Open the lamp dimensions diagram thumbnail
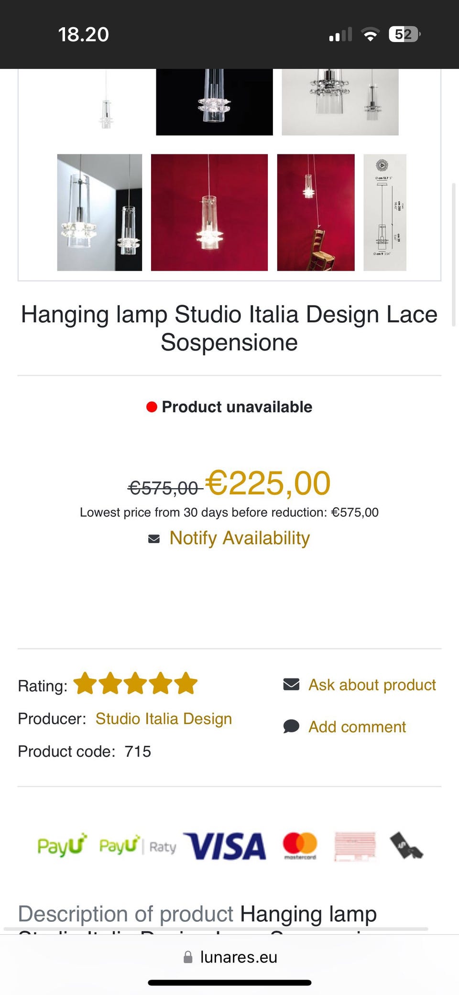Screen dimensions: 459x995 [385, 212]
